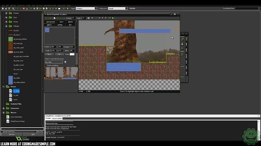Click the Next search result button

pyautogui.click(x=33, y=134)
